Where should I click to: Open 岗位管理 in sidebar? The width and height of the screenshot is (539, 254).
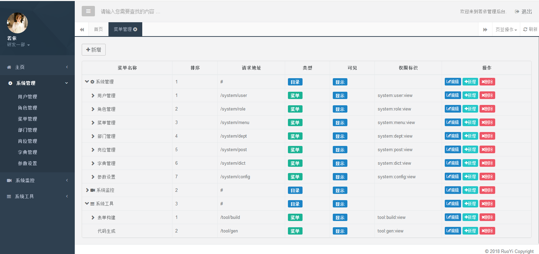pyautogui.click(x=27, y=141)
